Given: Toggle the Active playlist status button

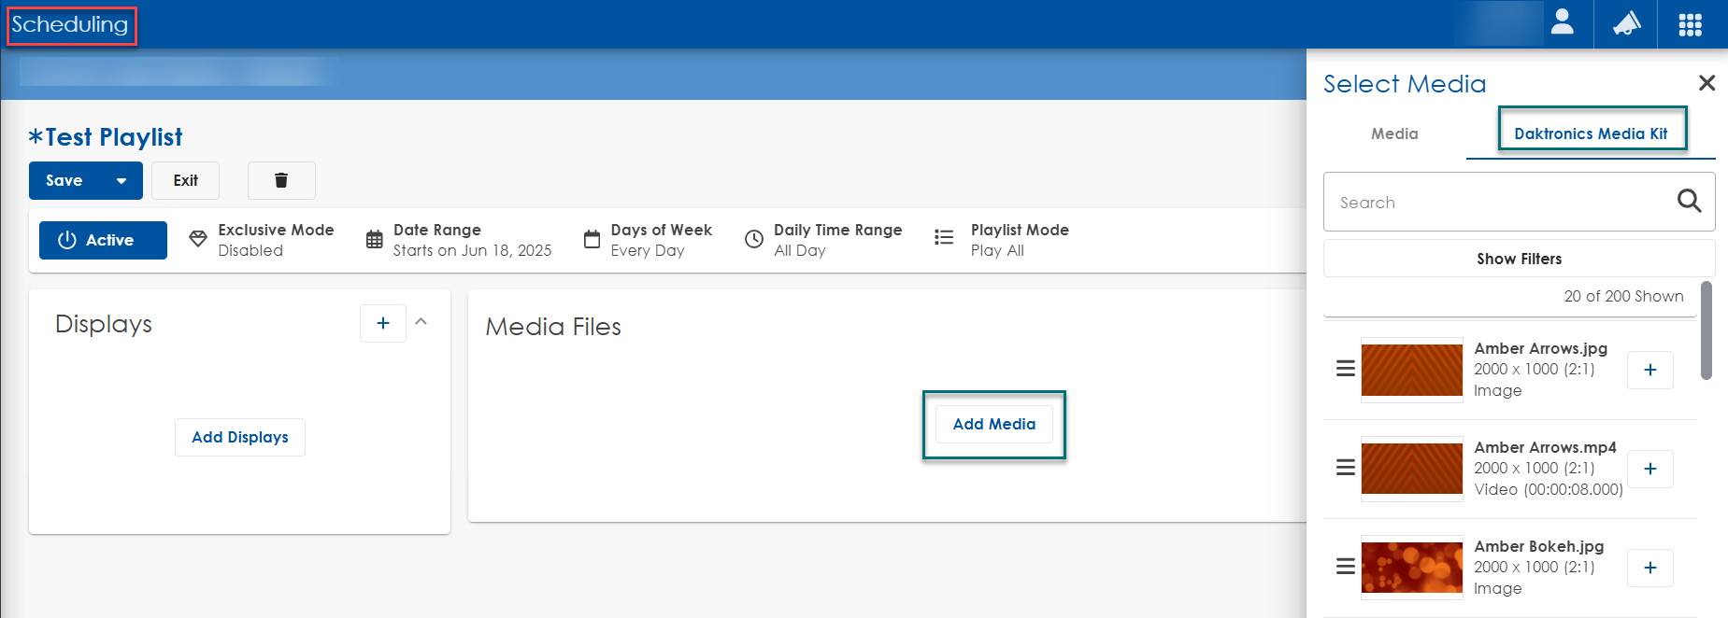Looking at the screenshot, I should click(103, 240).
